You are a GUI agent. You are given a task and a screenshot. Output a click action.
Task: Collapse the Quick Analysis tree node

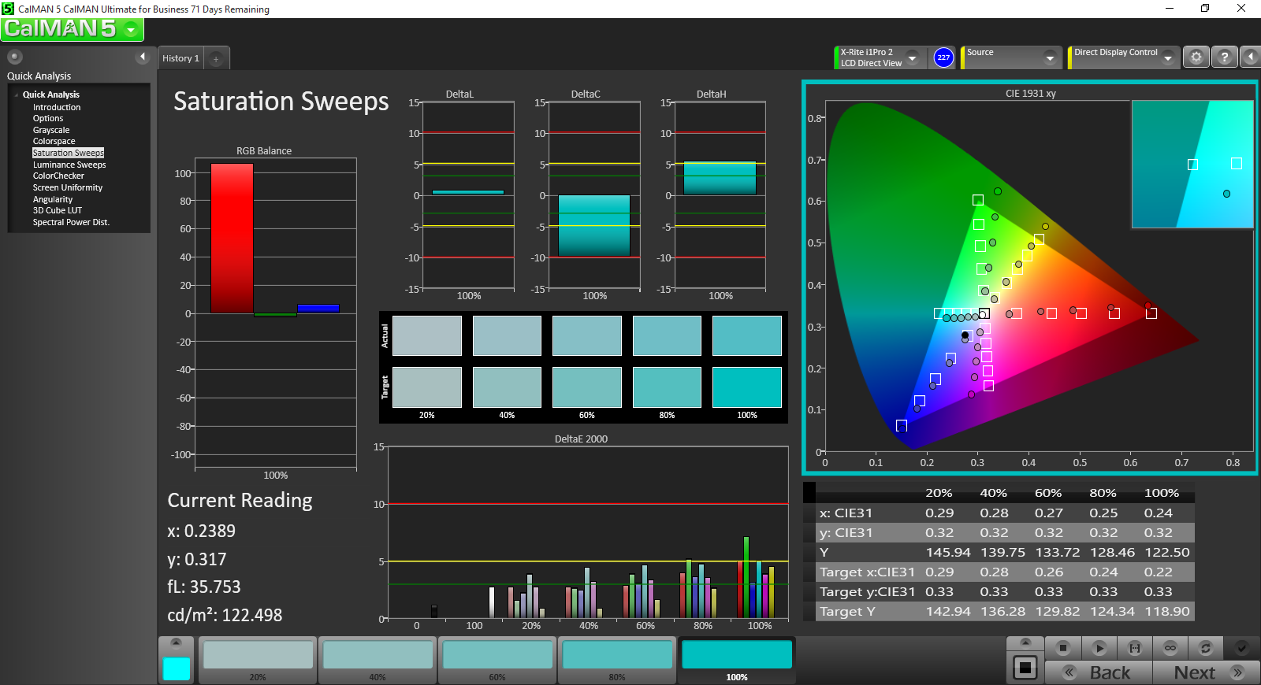(17, 94)
